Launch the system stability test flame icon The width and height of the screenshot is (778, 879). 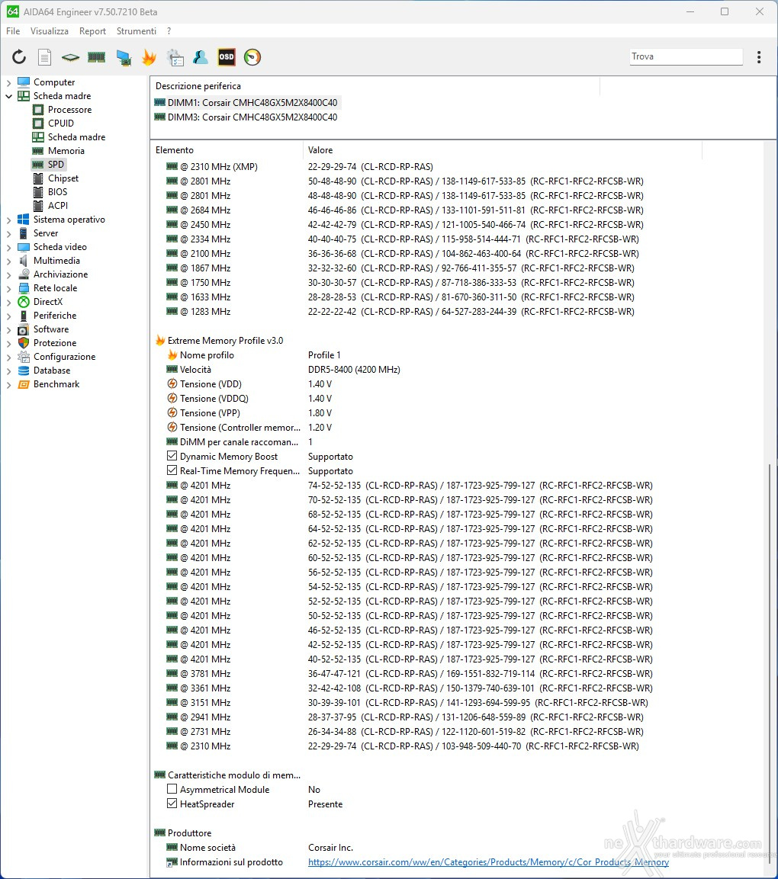coord(149,56)
